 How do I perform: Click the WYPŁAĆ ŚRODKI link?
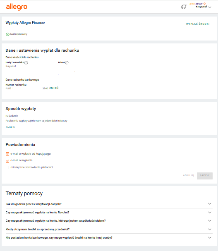tap(198, 24)
